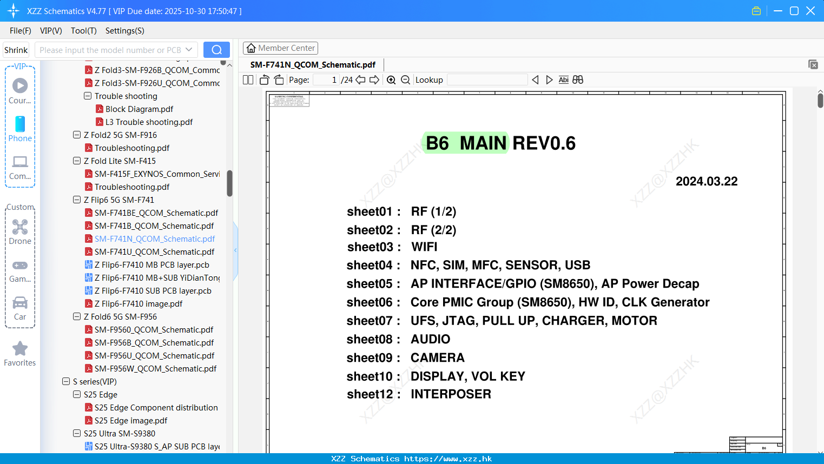This screenshot has height=464, width=824.
Task: Open Block Diagram.pdf
Action: tap(139, 109)
